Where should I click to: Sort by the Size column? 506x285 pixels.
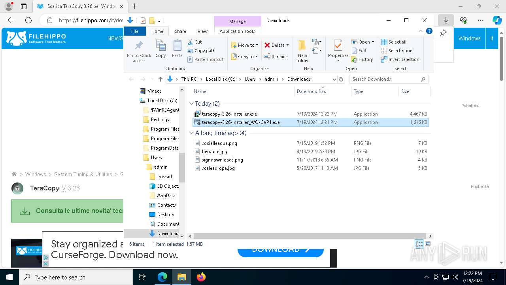tap(414, 91)
